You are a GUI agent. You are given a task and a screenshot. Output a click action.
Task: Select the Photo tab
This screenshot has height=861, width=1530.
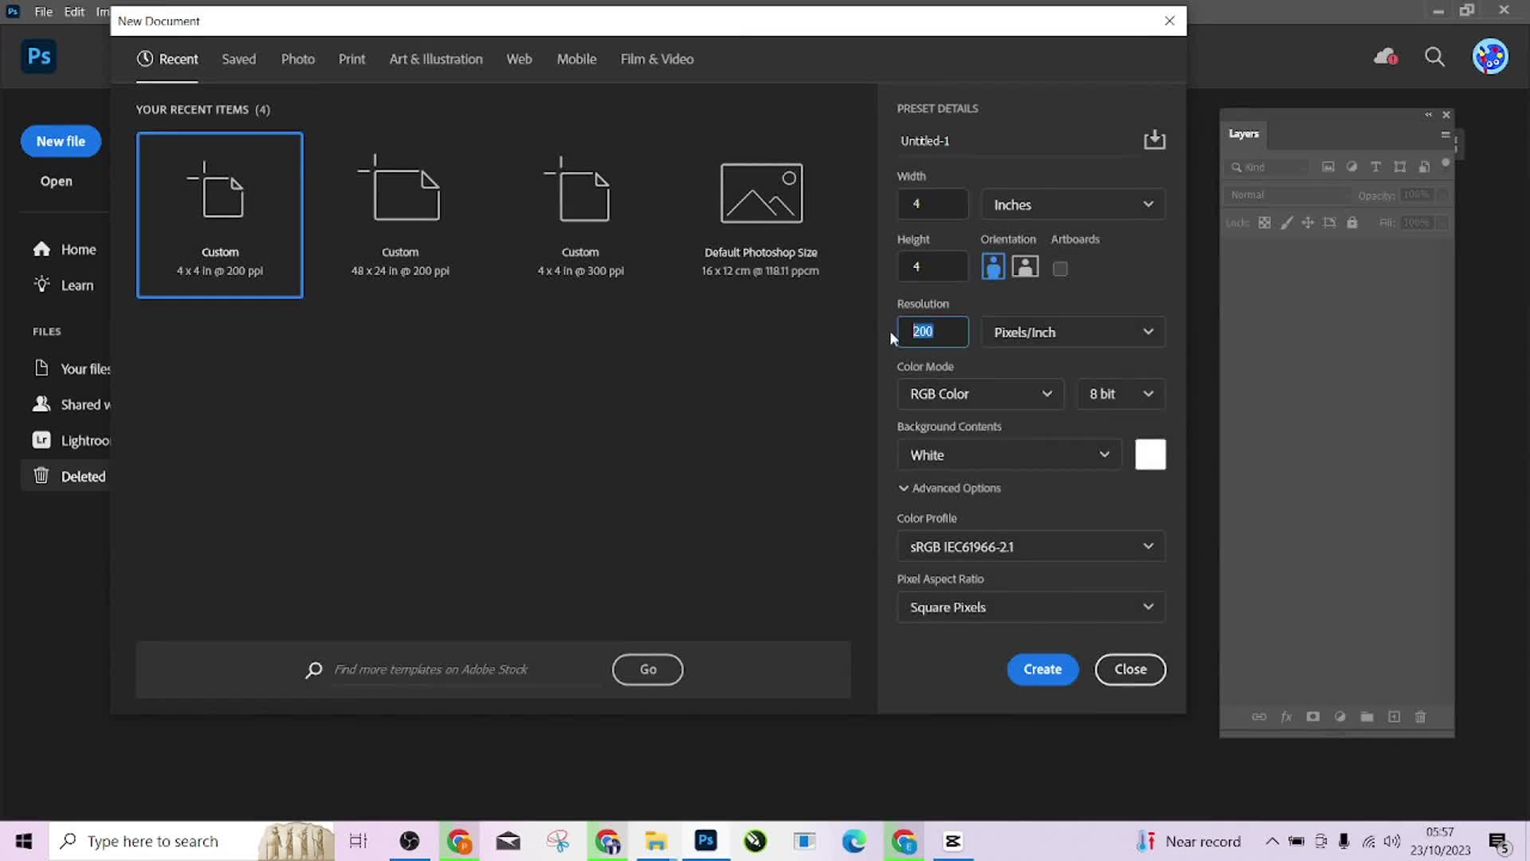pos(299,58)
